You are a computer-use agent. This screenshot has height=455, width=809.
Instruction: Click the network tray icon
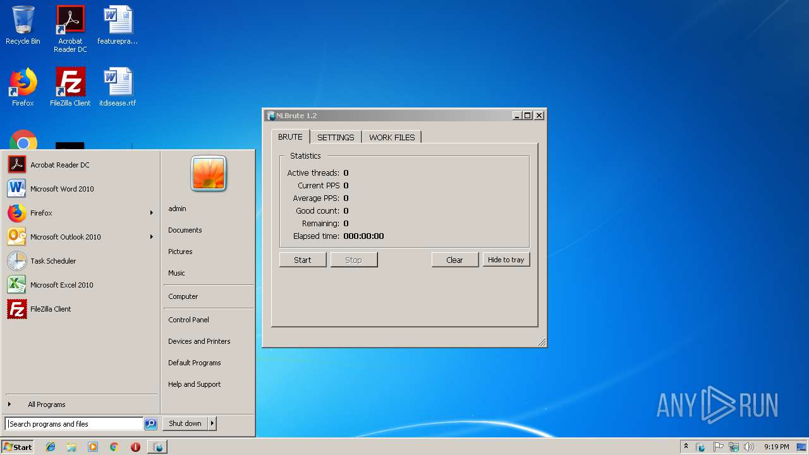tap(734, 447)
